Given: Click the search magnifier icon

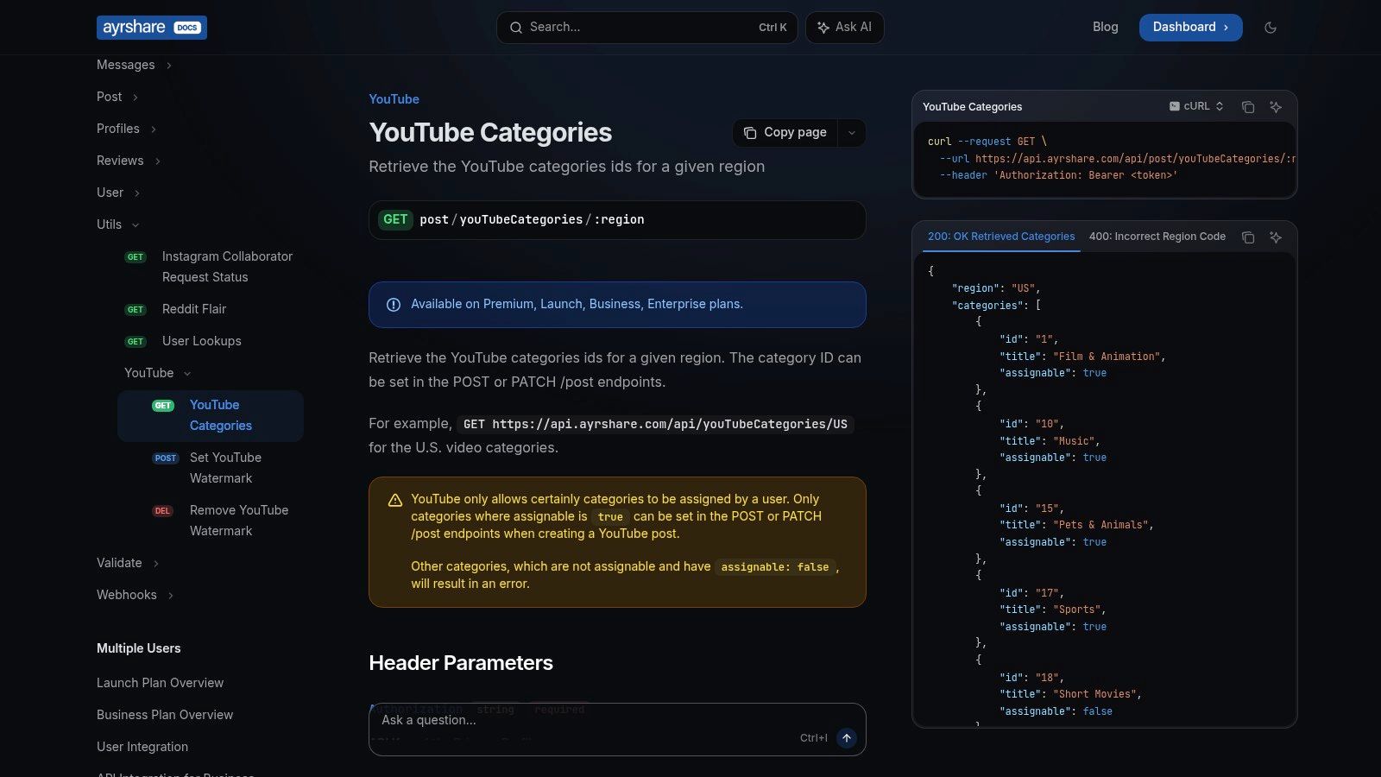Looking at the screenshot, I should (x=515, y=28).
